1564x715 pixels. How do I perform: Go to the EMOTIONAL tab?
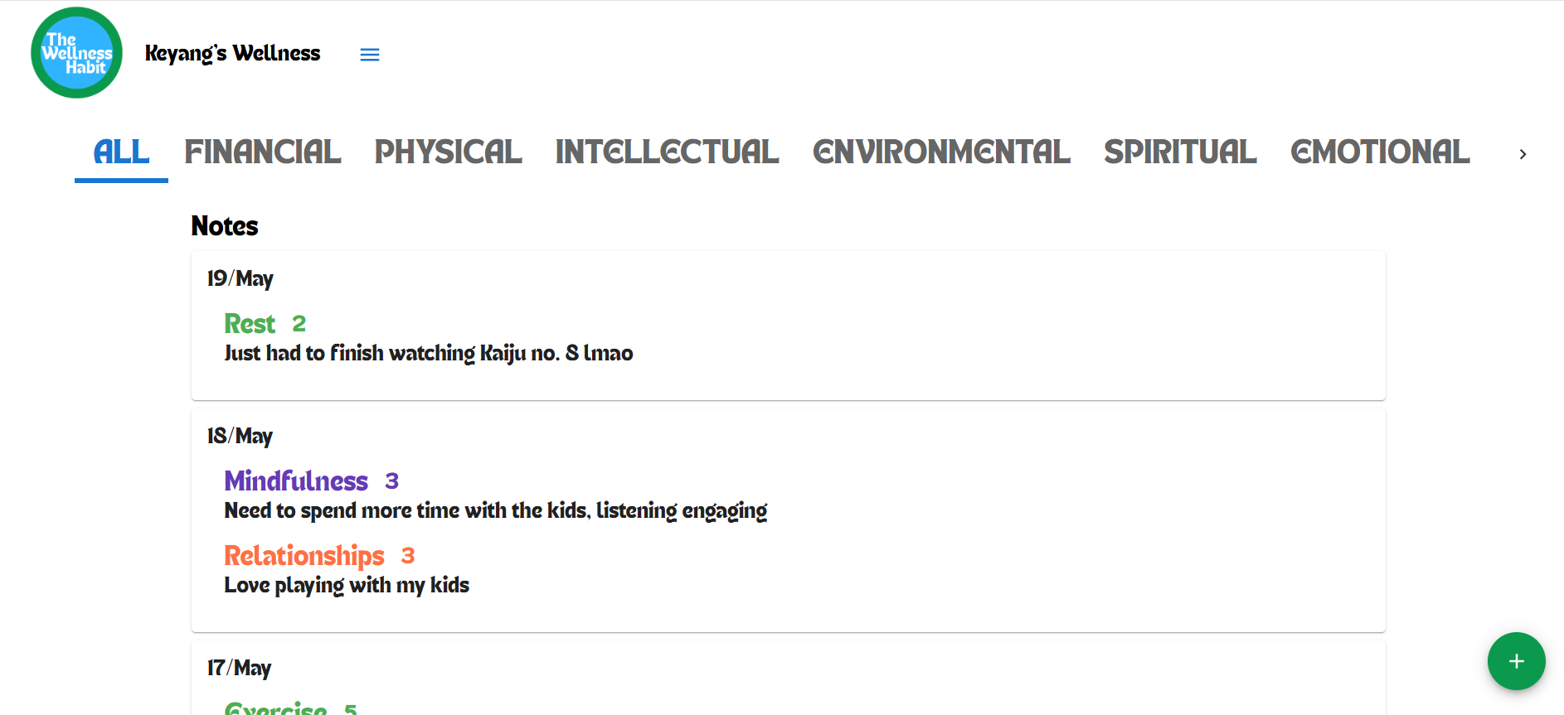click(x=1380, y=152)
